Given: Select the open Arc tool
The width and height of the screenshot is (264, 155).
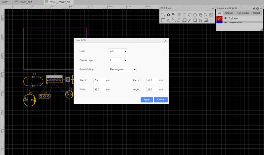Looking at the screenshot, I should click(x=190, y=15).
